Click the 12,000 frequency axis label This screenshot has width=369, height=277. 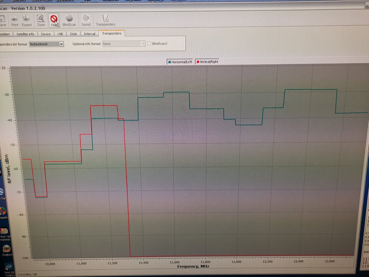coord(237,262)
